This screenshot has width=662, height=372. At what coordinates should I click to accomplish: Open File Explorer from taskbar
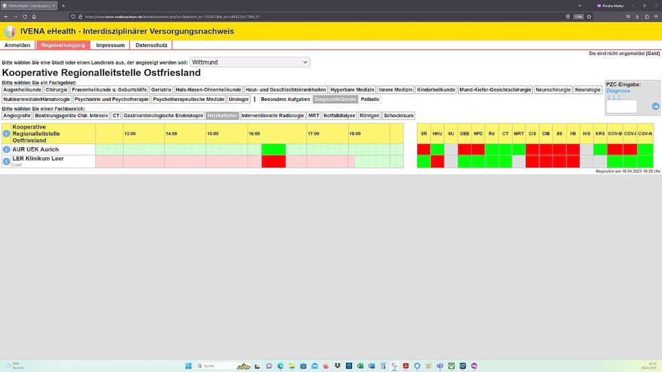[x=292, y=366]
